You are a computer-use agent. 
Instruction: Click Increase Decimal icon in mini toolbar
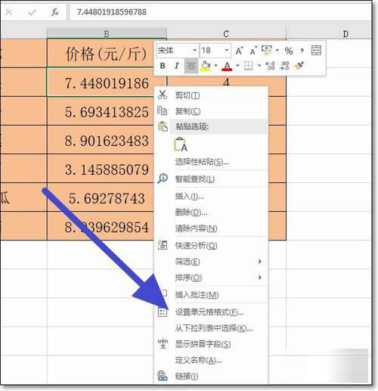point(271,66)
